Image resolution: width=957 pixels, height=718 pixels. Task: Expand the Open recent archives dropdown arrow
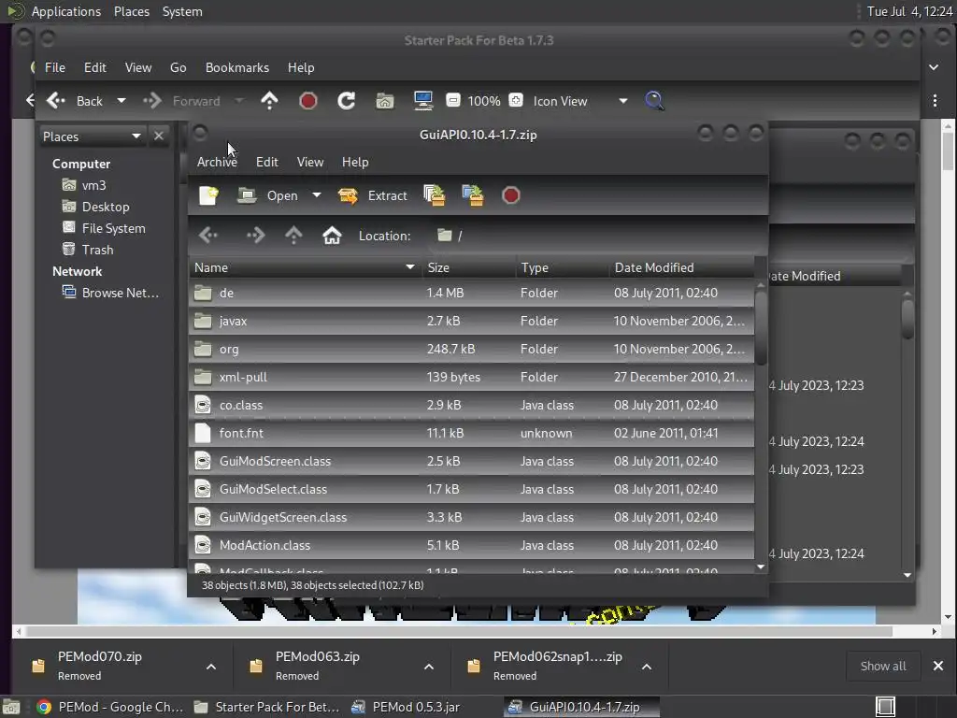[x=316, y=195]
